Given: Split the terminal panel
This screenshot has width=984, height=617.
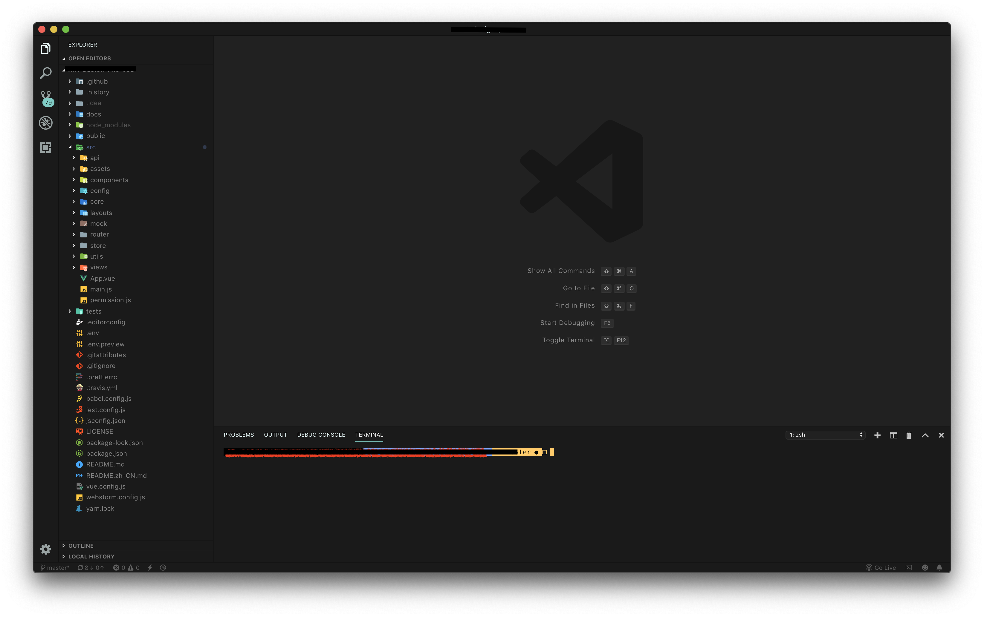Looking at the screenshot, I should point(893,435).
